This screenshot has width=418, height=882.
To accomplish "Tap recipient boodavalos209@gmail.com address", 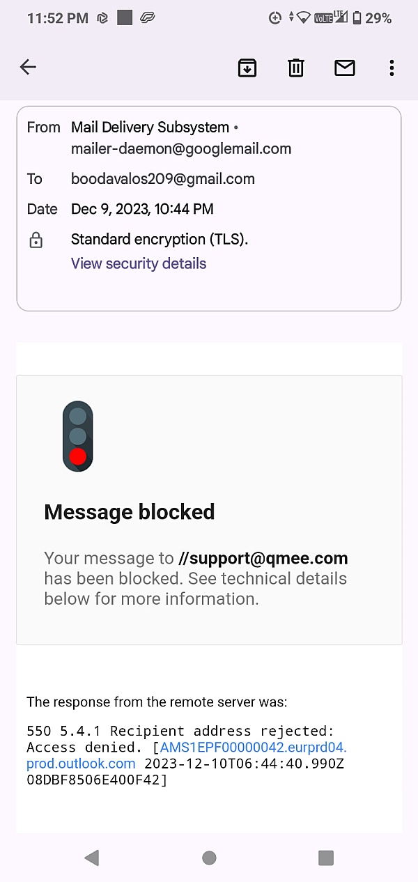I will [163, 179].
